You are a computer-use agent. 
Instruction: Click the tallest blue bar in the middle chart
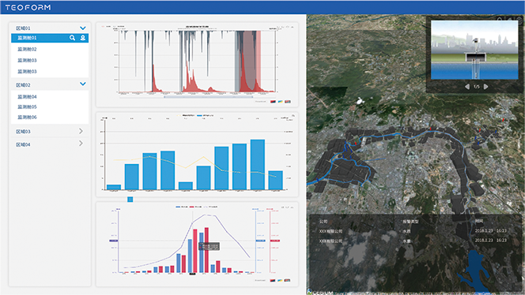coord(258,164)
